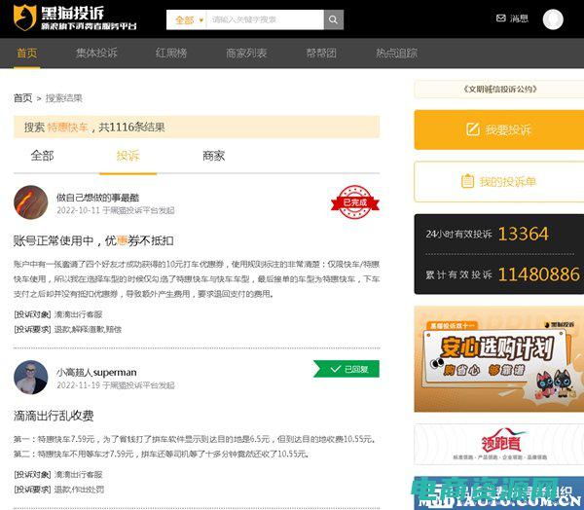Click the 搜索结果 breadcrumb text
This screenshot has height=510, width=584.
(63, 98)
